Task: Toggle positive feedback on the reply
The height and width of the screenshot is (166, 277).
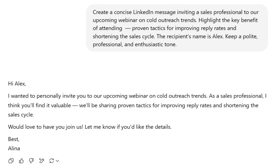Action: pos(21,161)
